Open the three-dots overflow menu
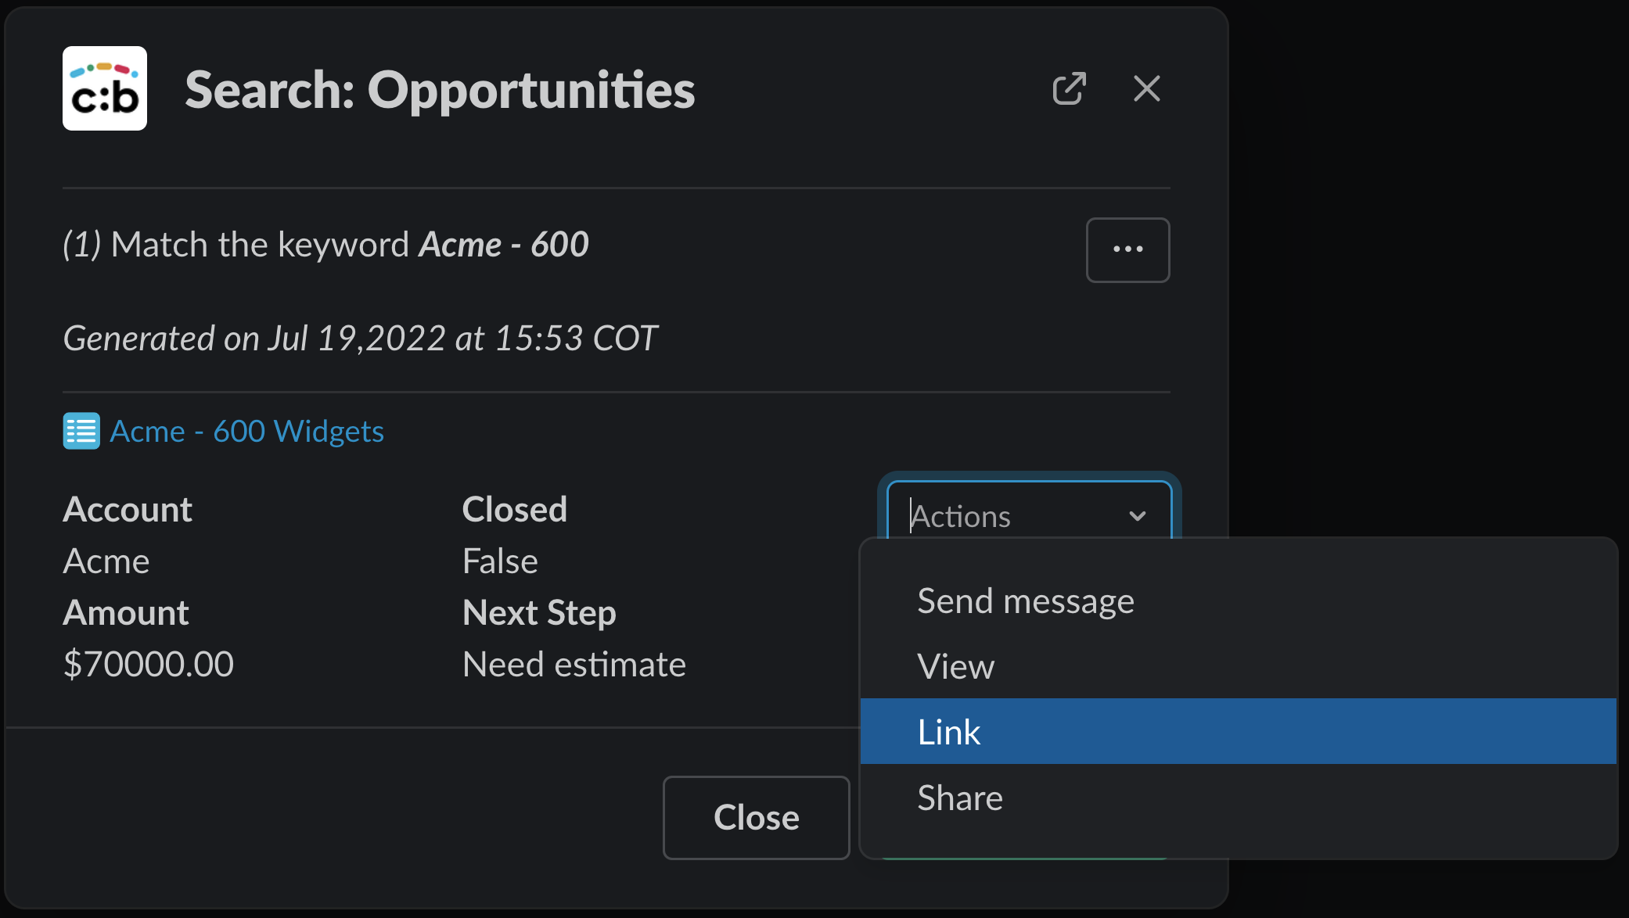This screenshot has width=1629, height=918. (1127, 249)
